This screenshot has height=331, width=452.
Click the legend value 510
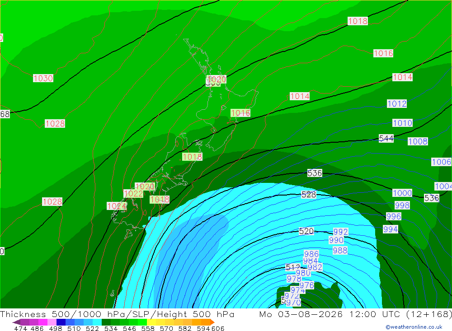click(x=74, y=328)
